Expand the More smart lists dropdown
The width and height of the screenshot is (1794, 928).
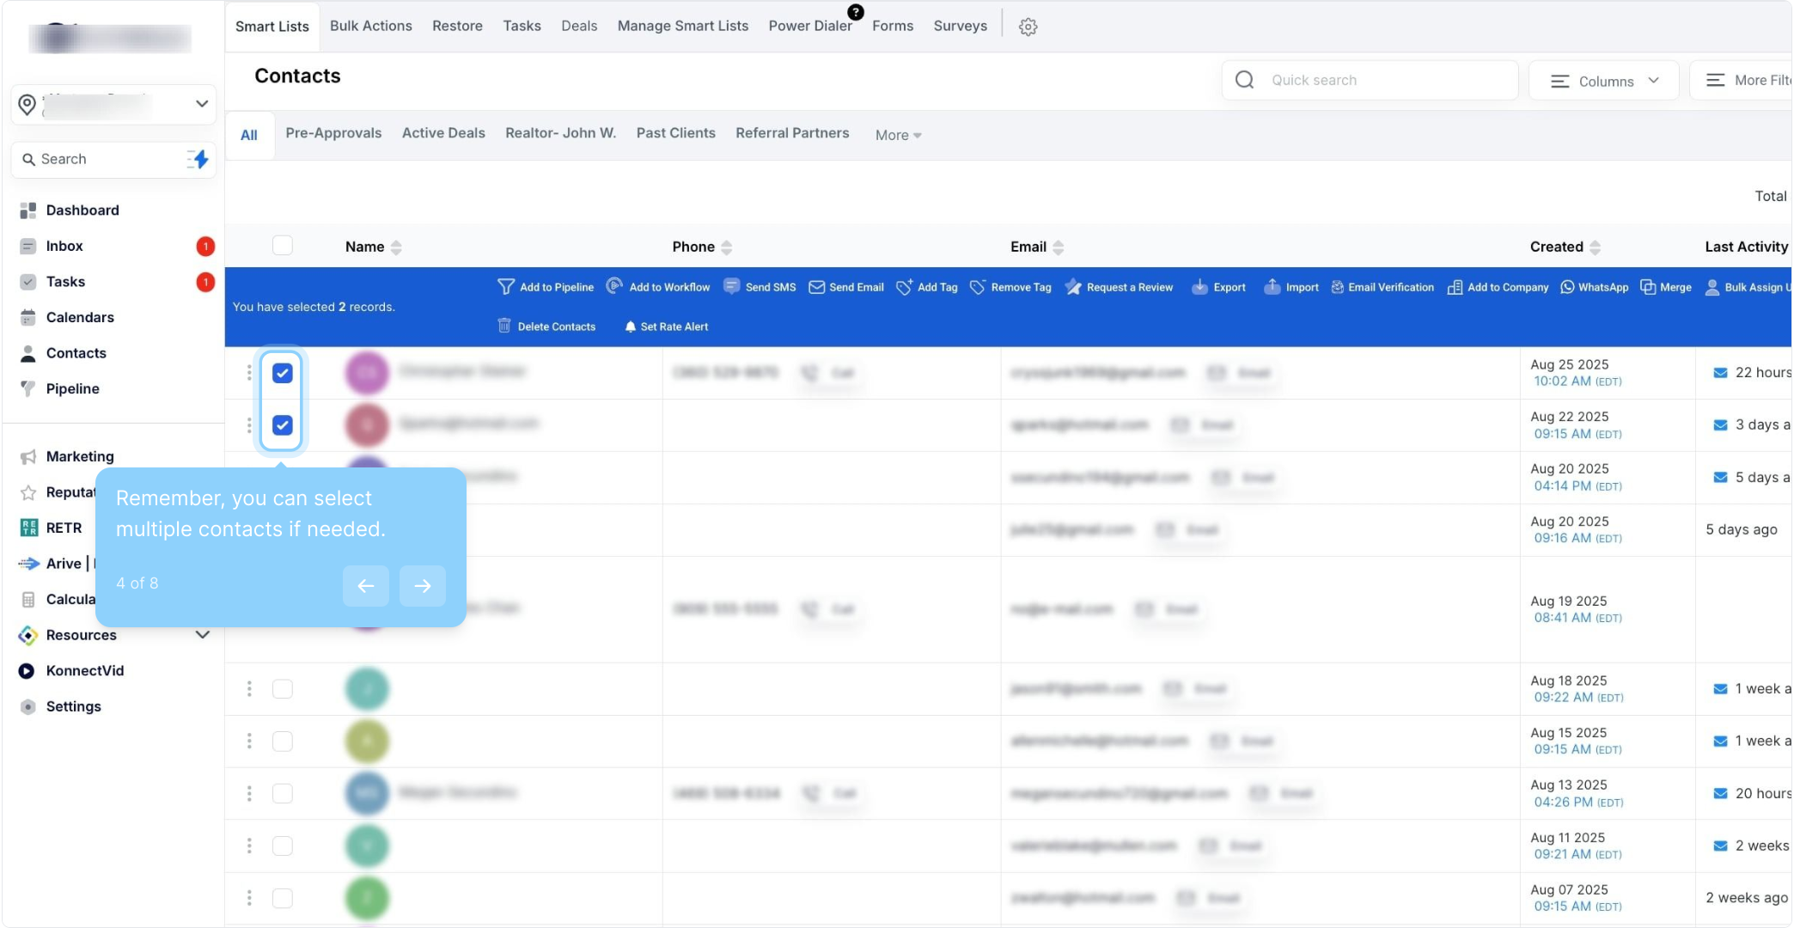coord(898,135)
